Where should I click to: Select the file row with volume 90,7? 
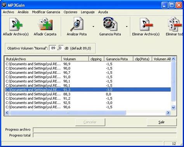click(x=88, y=73)
